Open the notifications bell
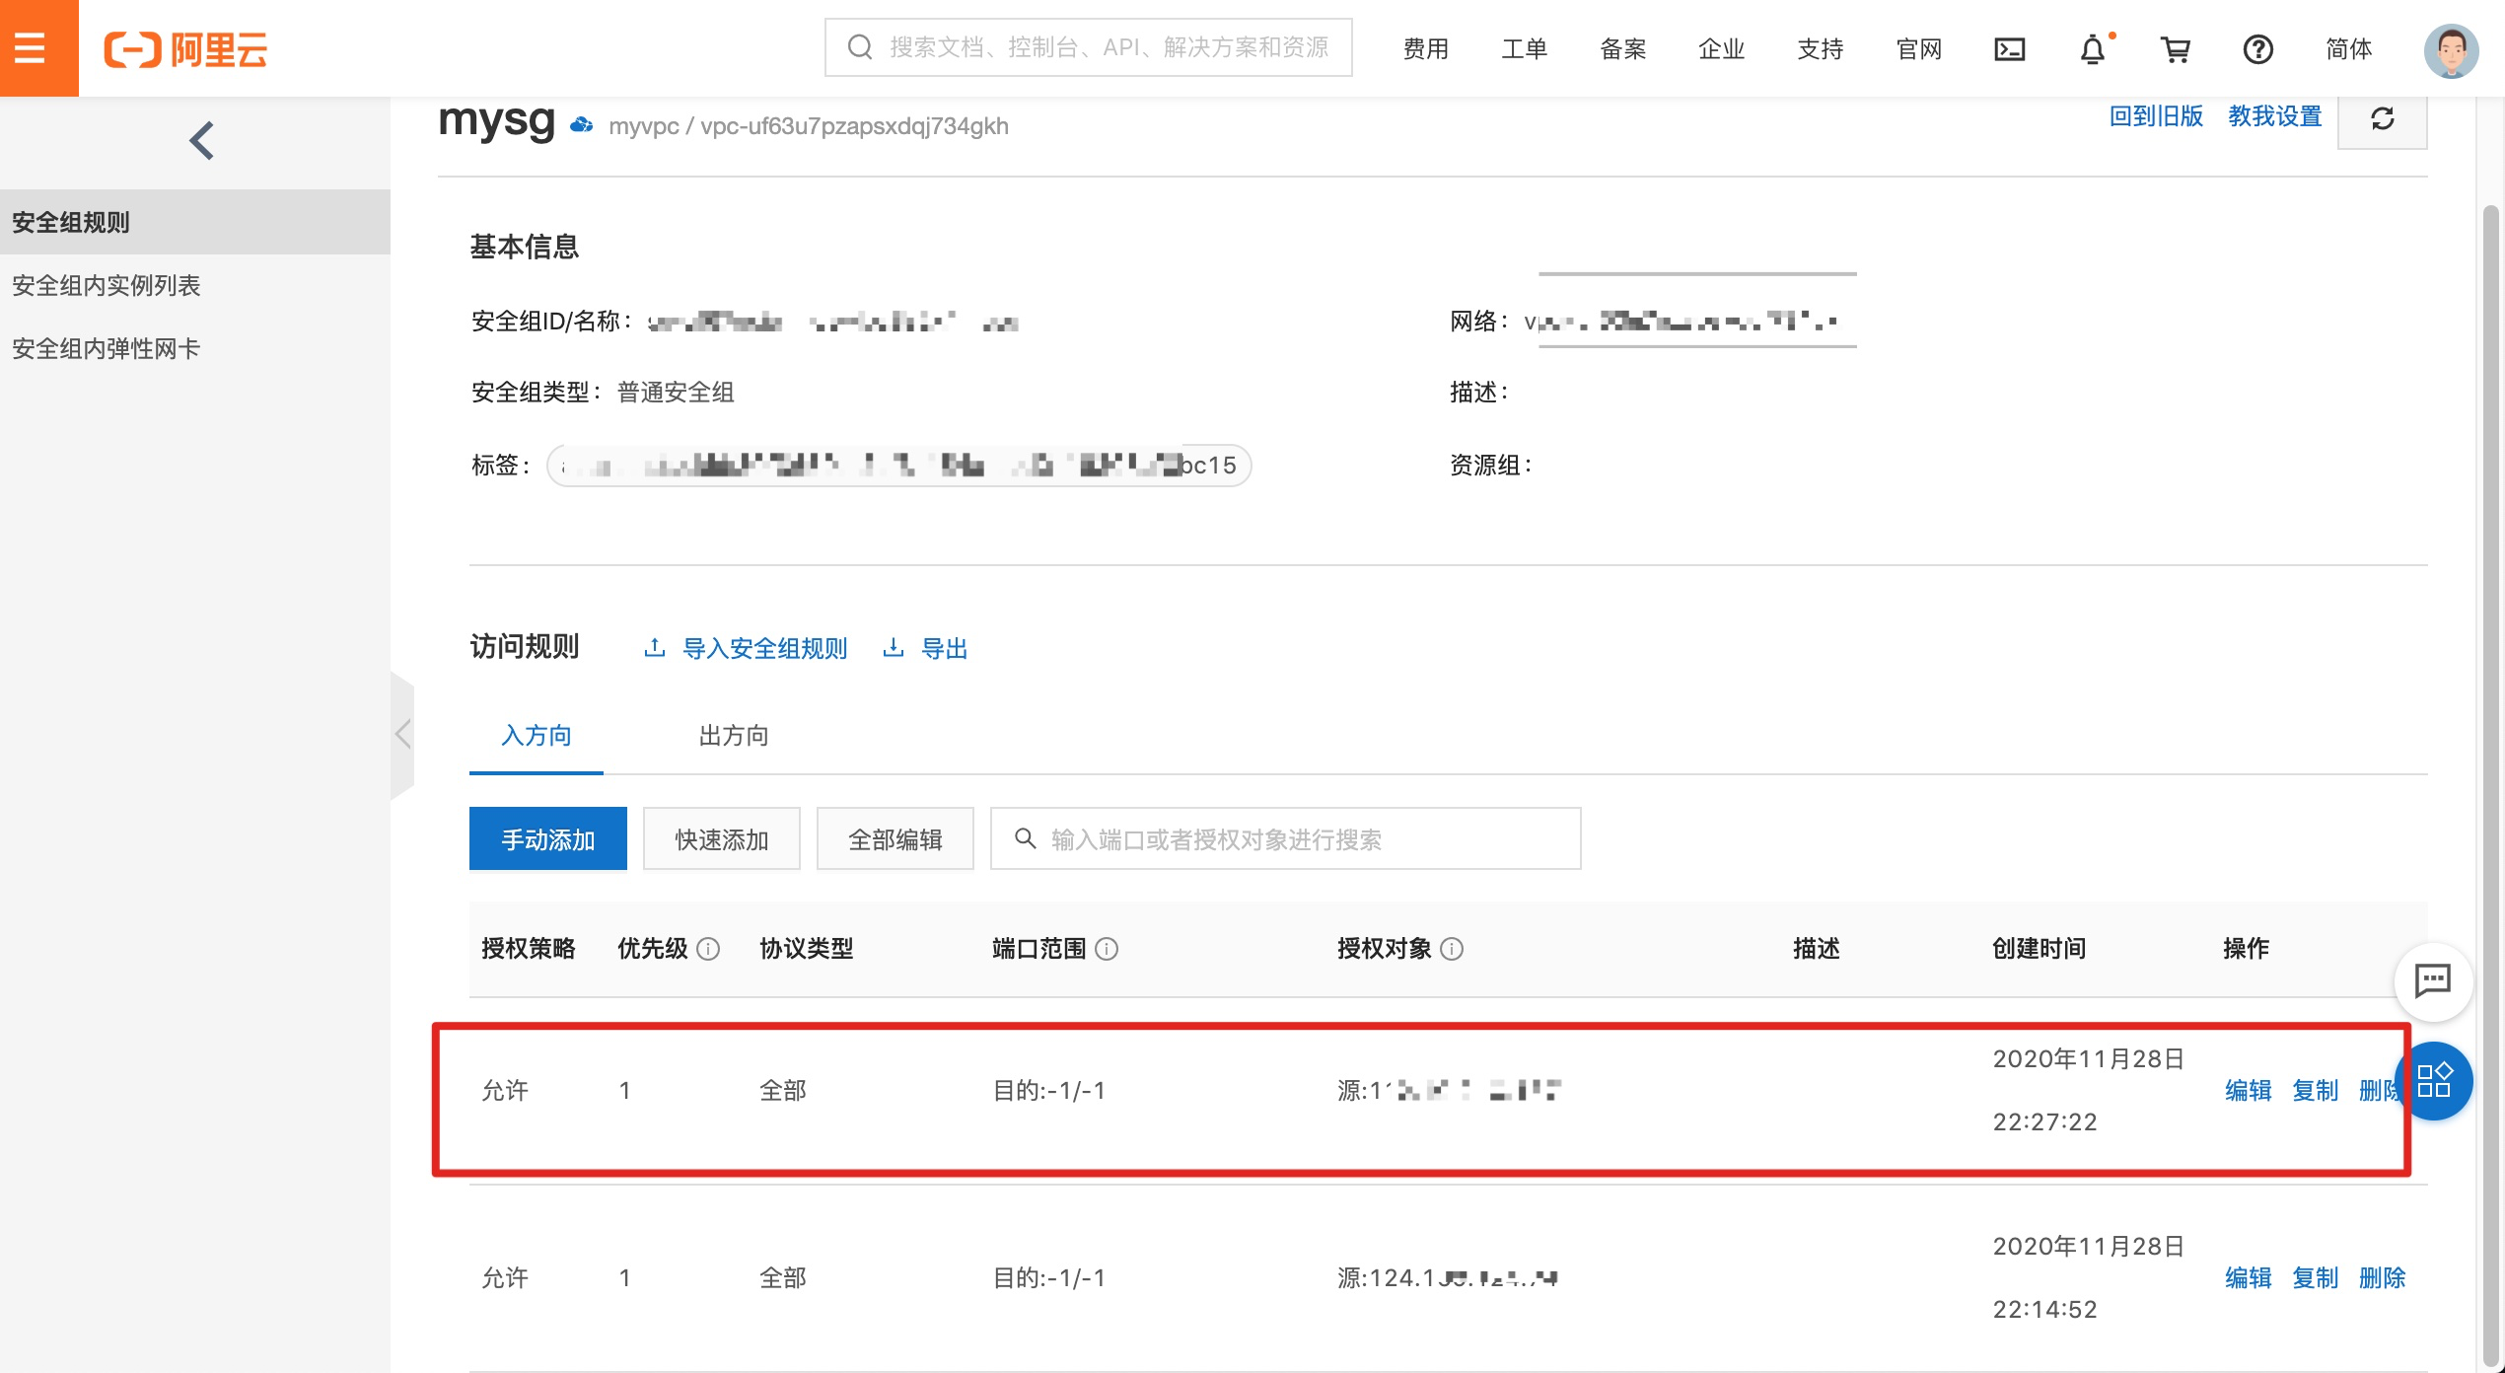This screenshot has height=1373, width=2505. click(2092, 48)
